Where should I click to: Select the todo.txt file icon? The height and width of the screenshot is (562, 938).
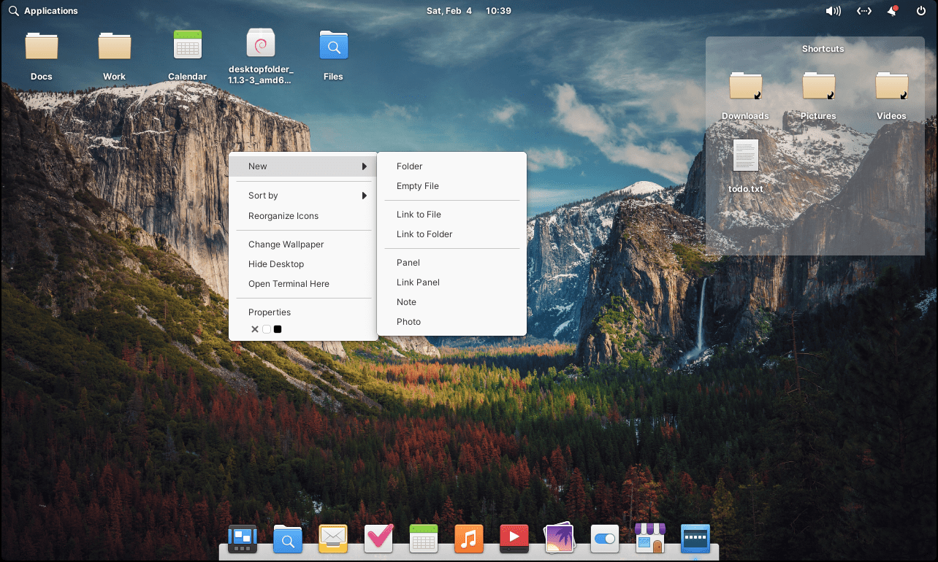746,155
